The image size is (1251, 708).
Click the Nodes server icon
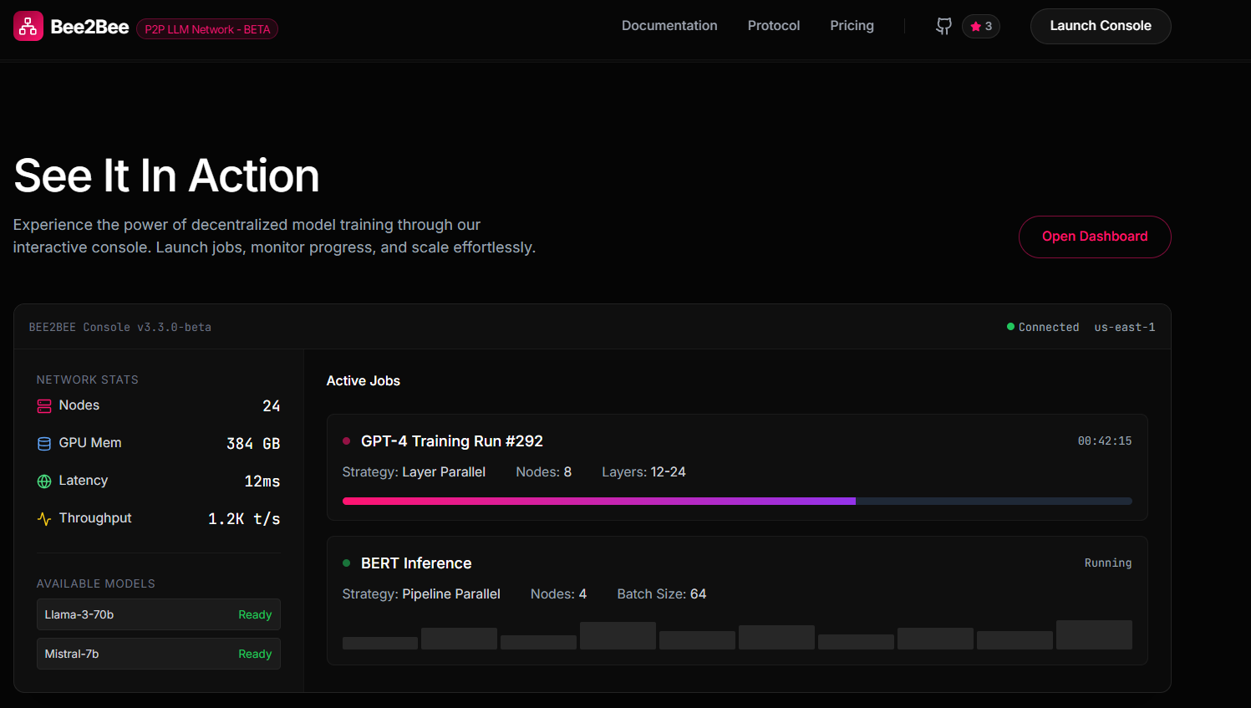click(x=44, y=405)
